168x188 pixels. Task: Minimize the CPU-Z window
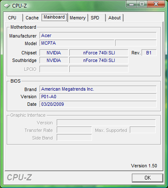point(131,4)
